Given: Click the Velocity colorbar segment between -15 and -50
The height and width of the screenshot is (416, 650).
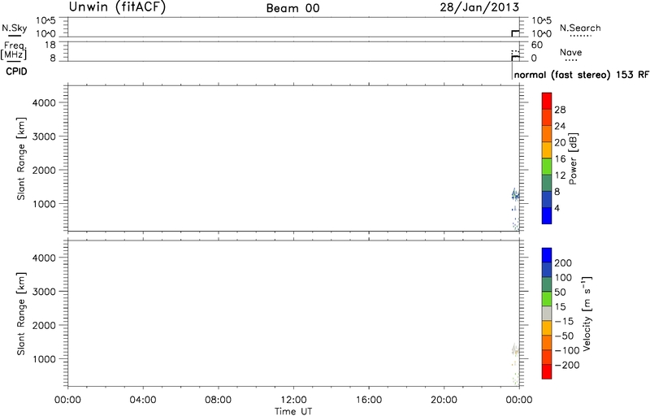Looking at the screenshot, I should point(547,328).
